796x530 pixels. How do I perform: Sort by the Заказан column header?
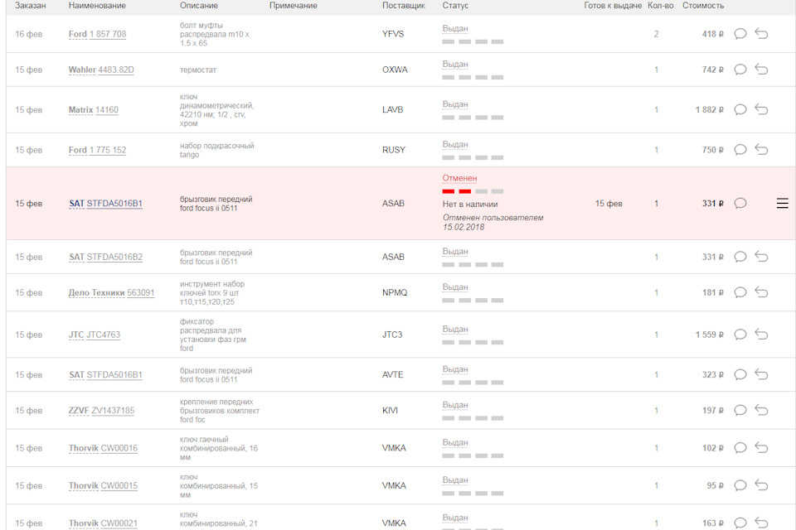click(31, 6)
